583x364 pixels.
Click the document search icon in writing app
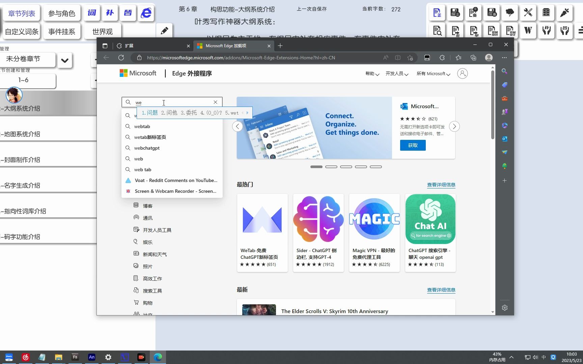437,31
